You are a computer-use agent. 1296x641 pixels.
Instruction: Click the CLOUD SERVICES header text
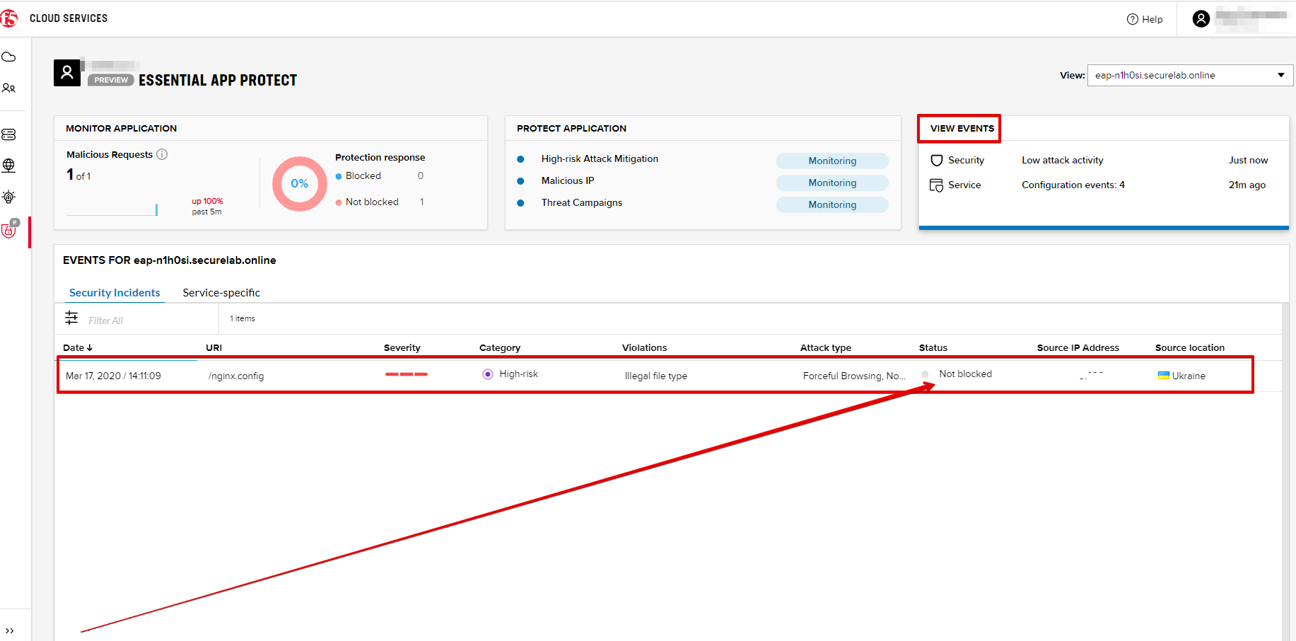[x=69, y=18]
